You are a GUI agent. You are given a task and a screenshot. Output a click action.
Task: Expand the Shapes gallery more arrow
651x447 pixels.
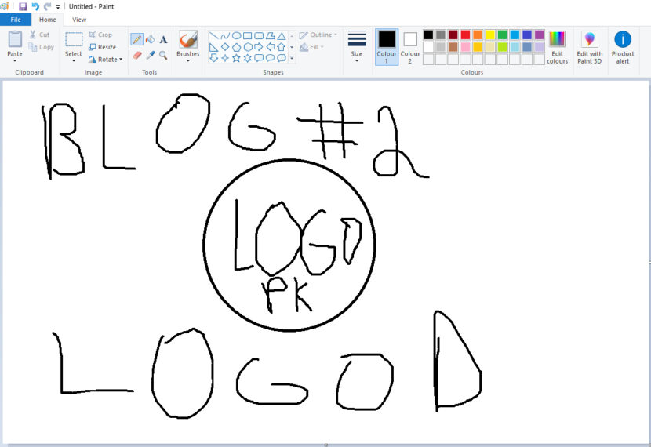coord(292,58)
